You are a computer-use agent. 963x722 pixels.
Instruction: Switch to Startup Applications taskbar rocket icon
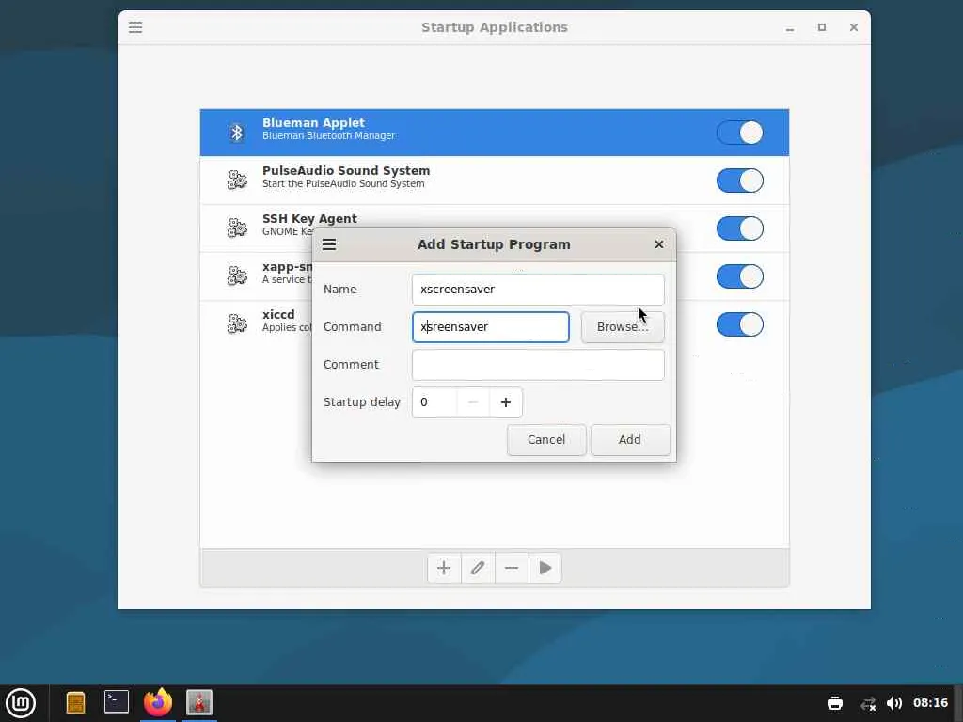click(199, 702)
